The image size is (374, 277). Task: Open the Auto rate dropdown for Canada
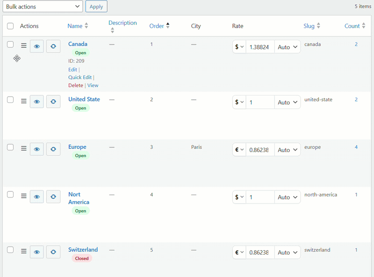[x=288, y=47]
